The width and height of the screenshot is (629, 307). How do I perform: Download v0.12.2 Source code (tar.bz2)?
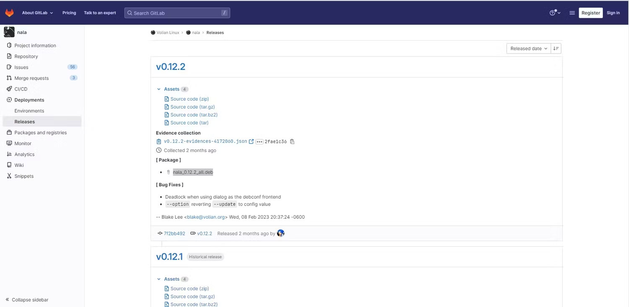(194, 115)
